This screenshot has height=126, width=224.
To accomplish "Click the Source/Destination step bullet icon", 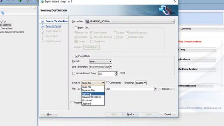I will (43, 21).
